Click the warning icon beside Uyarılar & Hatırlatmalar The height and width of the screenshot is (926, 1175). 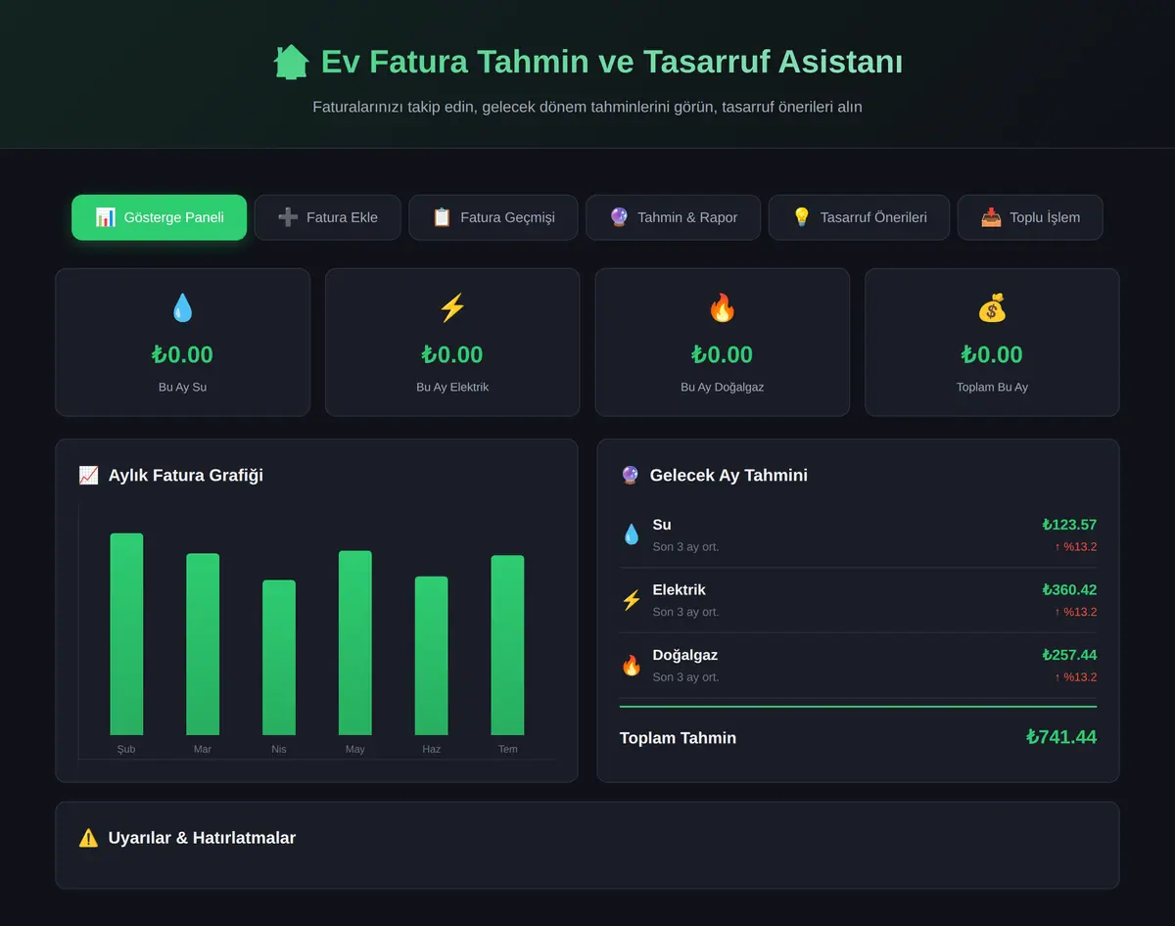88,838
